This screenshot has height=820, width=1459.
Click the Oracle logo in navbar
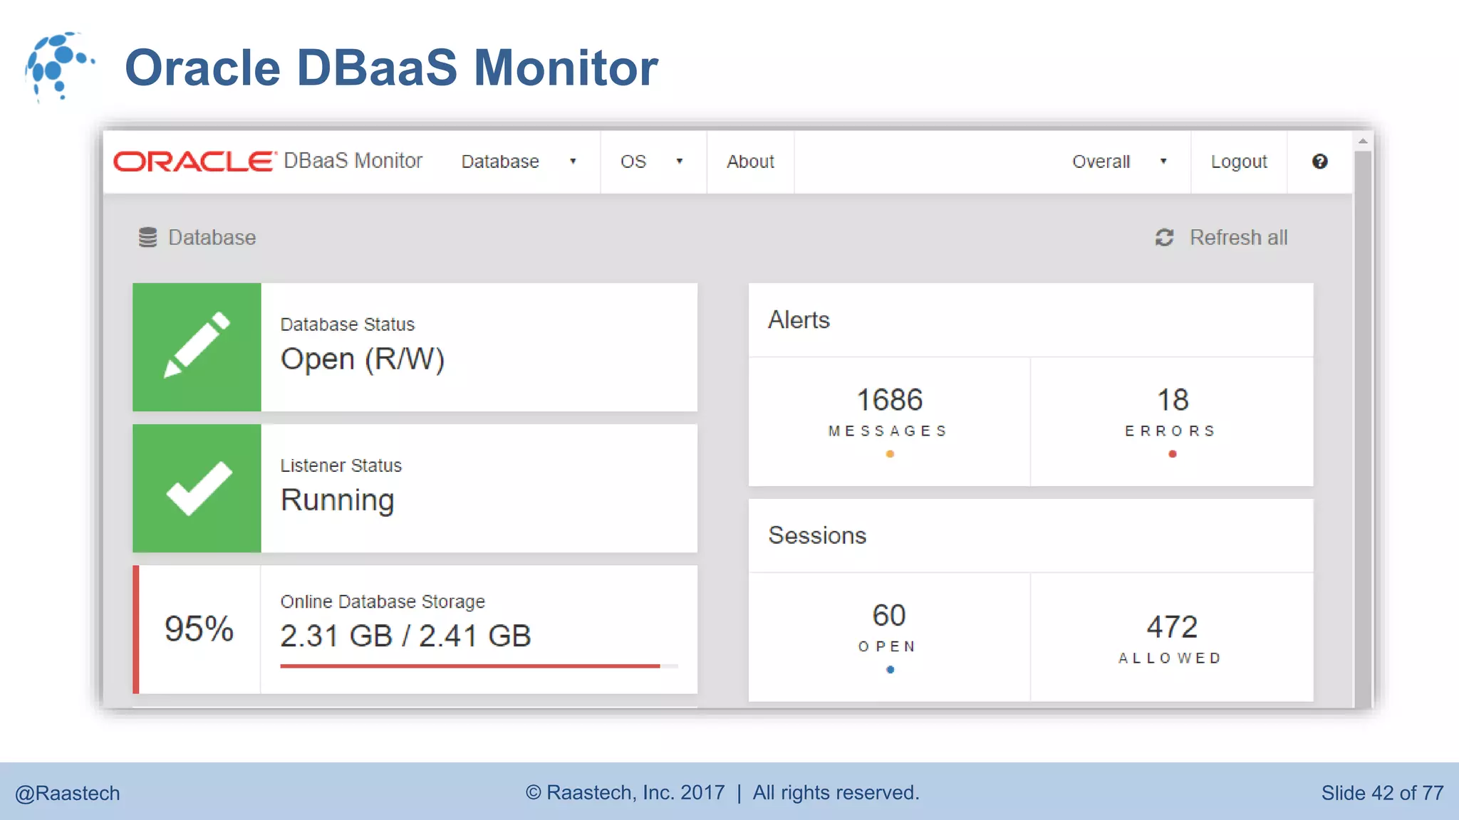(194, 162)
